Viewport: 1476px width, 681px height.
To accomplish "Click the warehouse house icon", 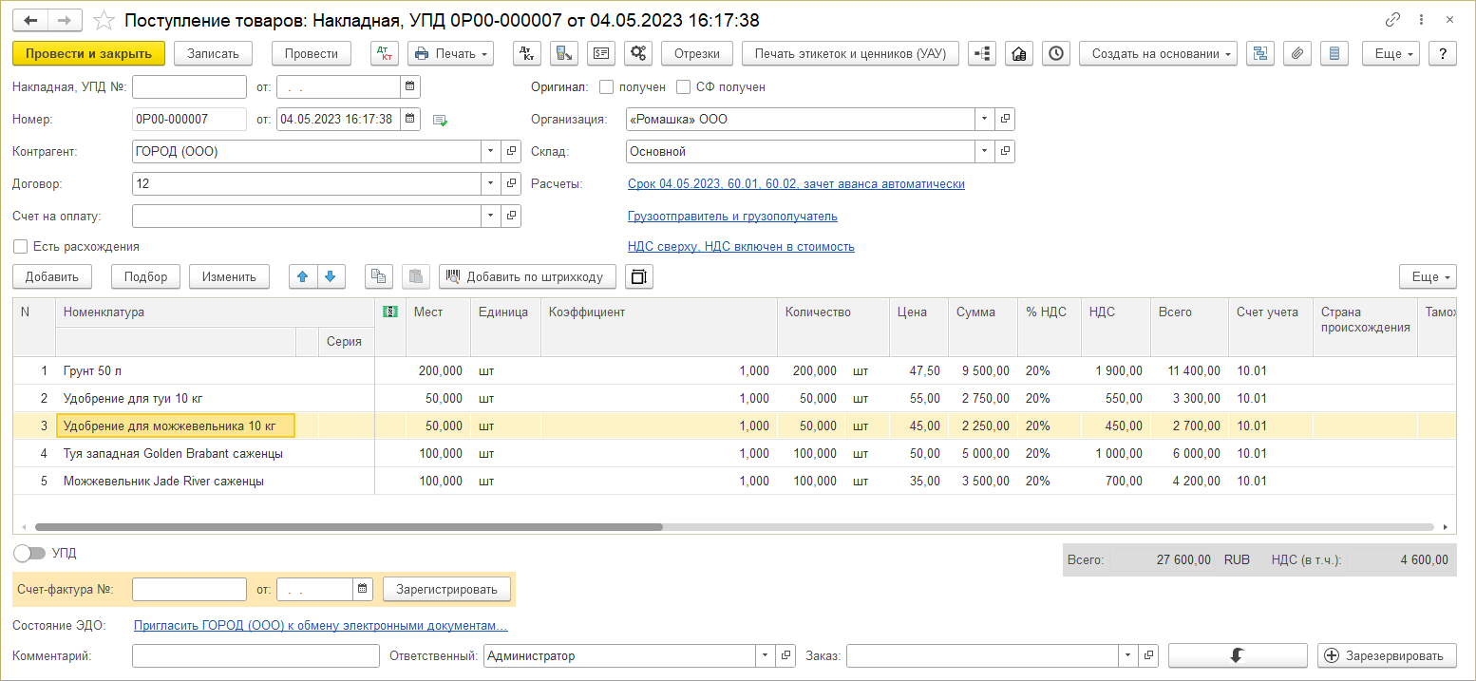I will coord(1019,54).
